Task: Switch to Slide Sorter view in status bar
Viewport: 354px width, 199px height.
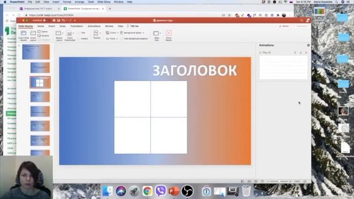Action: point(249,181)
